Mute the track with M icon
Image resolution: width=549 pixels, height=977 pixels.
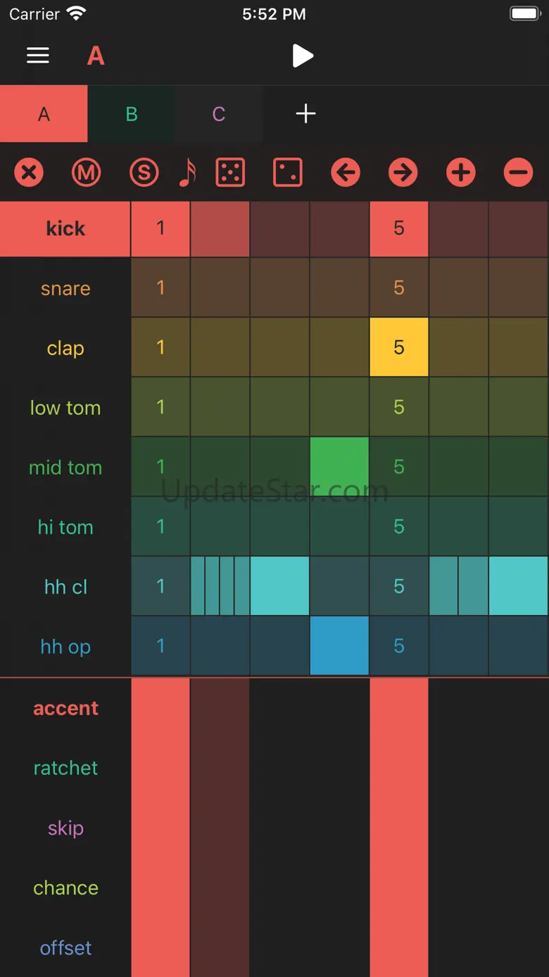87,173
